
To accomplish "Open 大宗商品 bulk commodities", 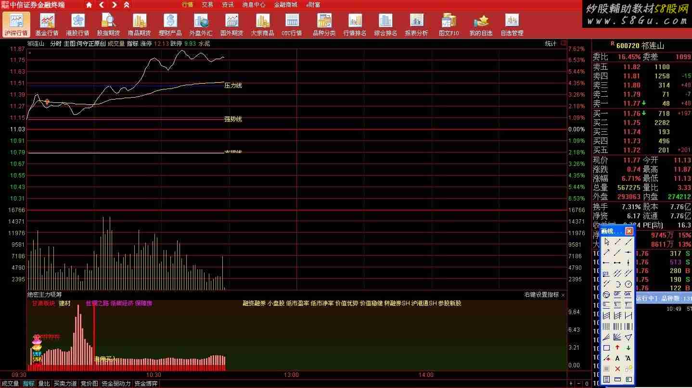I will 262,24.
